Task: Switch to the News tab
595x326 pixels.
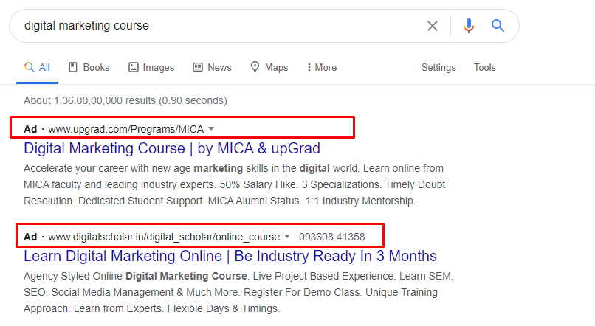Action: click(x=212, y=67)
